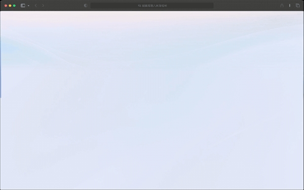Enter full screen with the green button
Screen dimensions: 304x190
click(14, 6)
